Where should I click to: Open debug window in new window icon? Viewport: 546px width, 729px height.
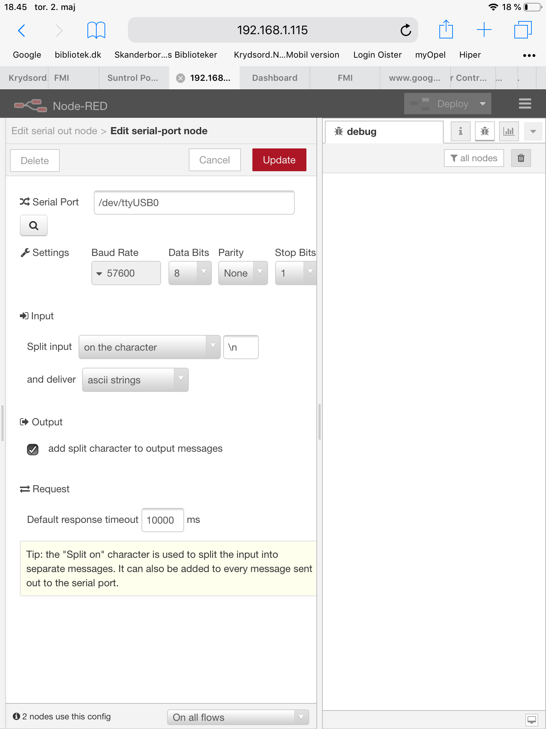point(532,720)
